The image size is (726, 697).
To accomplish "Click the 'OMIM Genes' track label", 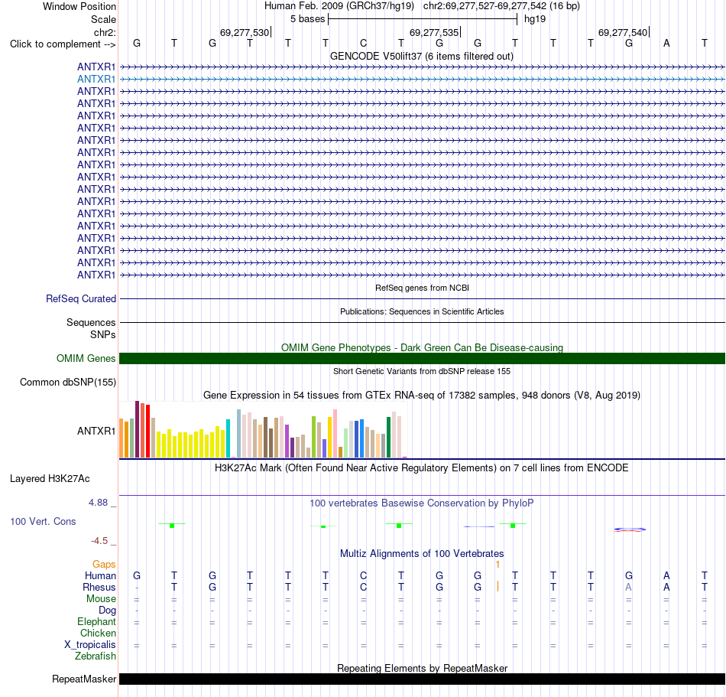I will pyautogui.click(x=86, y=358).
